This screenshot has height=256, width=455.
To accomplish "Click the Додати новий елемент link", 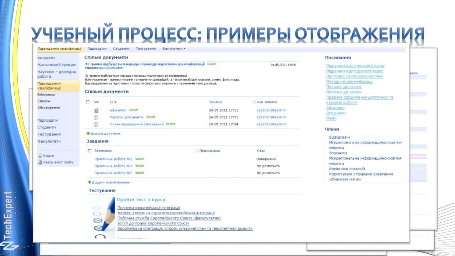I will 111,183.
